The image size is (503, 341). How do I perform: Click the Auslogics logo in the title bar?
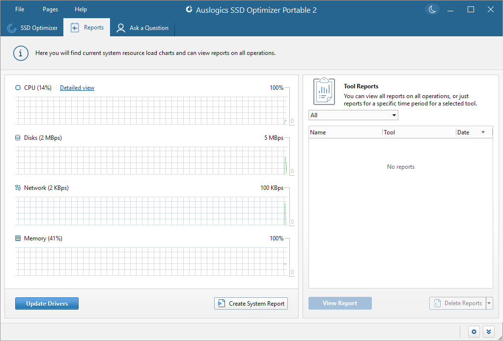point(189,9)
